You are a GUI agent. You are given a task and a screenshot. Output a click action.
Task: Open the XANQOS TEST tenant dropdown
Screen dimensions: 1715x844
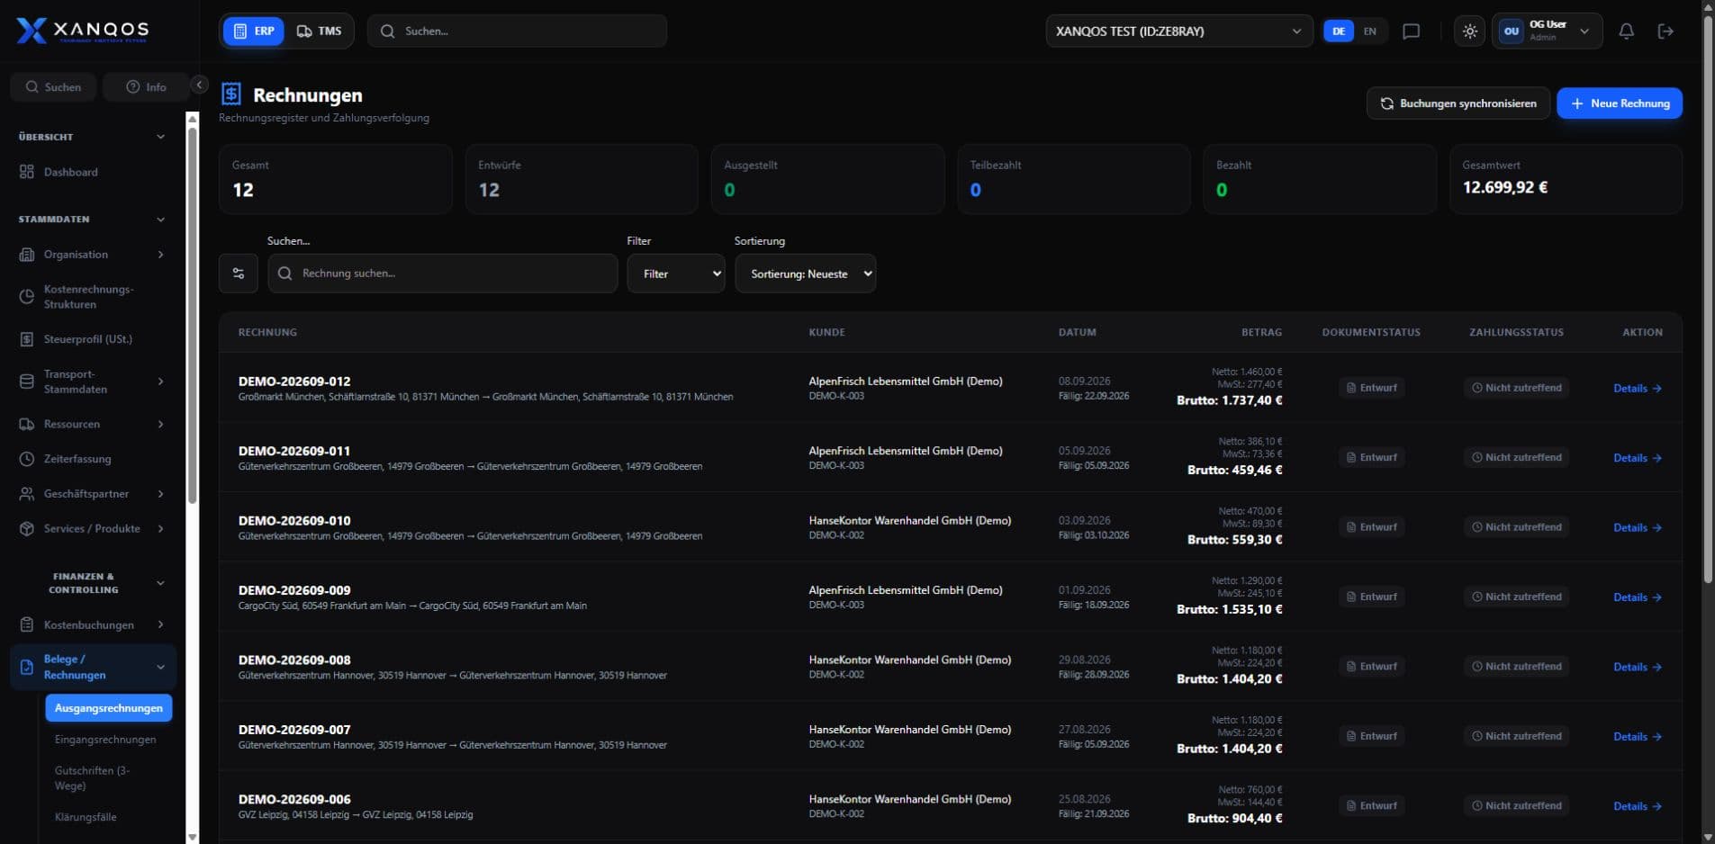click(x=1178, y=31)
